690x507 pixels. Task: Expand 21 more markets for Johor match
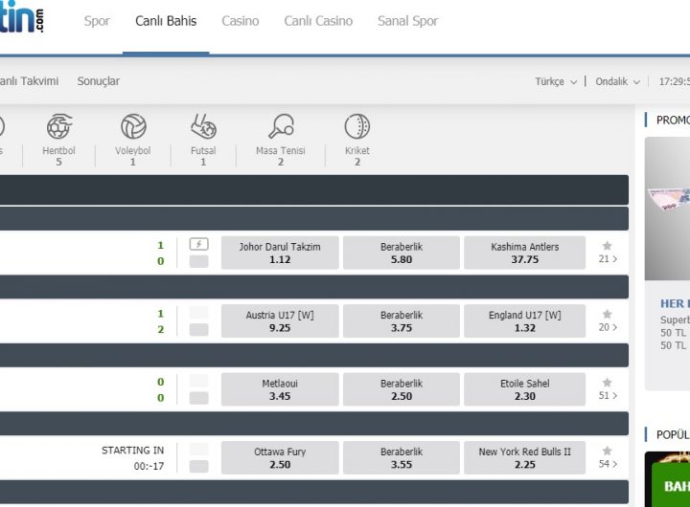point(608,259)
